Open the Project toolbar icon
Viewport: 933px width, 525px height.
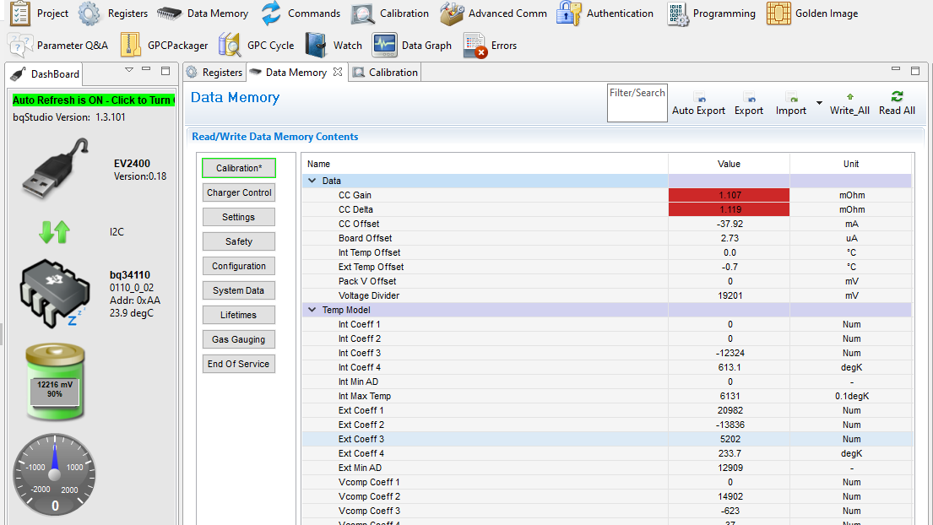pyautogui.click(x=20, y=13)
